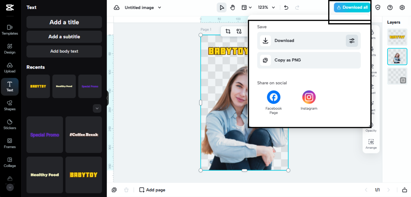This screenshot has height=197, width=411.
Task: Choose the recent Healthy Food text preset
Action: [x=64, y=86]
